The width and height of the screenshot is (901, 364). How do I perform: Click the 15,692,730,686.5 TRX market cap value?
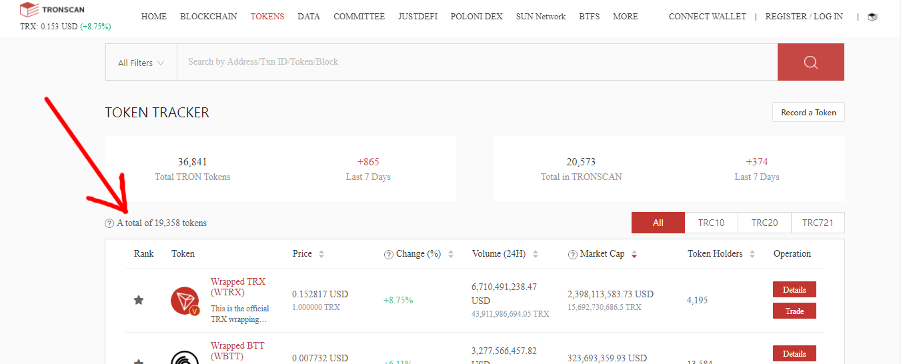pyautogui.click(x=604, y=307)
